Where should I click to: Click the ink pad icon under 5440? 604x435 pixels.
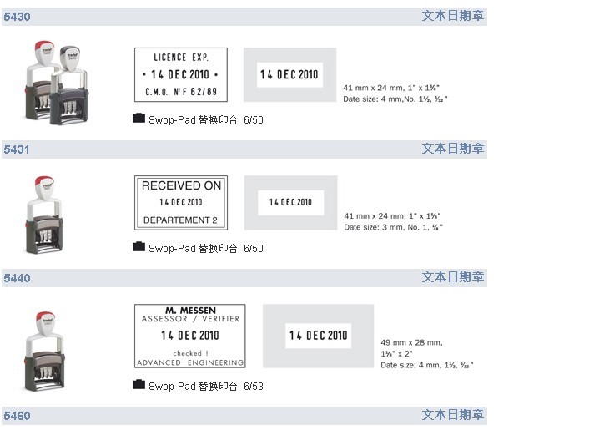(138, 384)
